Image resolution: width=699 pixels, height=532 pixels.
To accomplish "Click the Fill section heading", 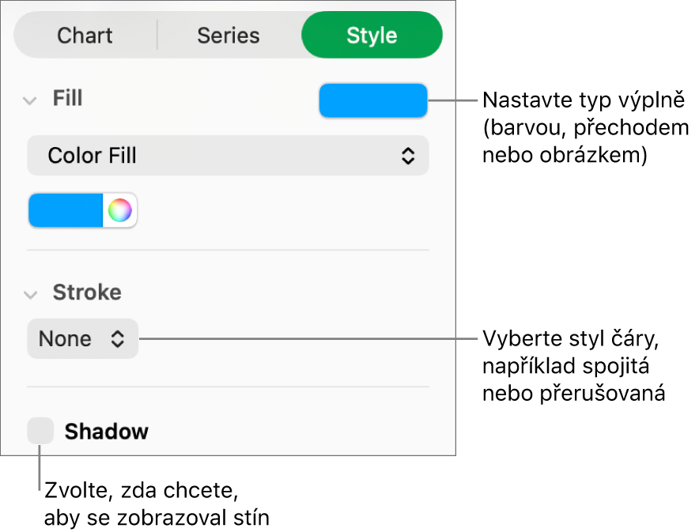I will (67, 98).
